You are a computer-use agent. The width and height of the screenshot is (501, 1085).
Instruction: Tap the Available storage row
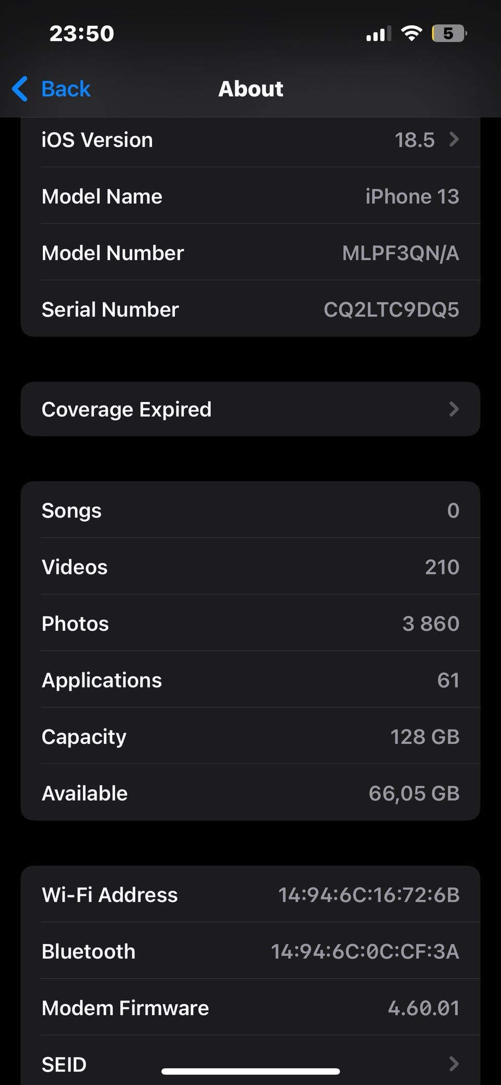(x=250, y=794)
